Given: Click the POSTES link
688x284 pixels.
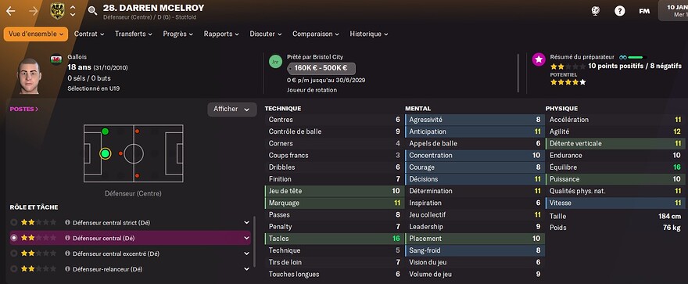Looking at the screenshot, I should pyautogui.click(x=24, y=109).
